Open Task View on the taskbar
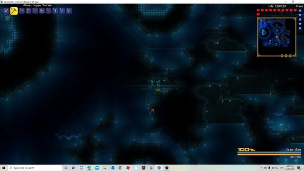The height and width of the screenshot is (171, 304). [x=74, y=168]
